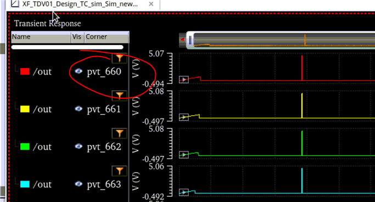
Task: Close the XF_TDV01_Design_TC_sim tab
Action: (151, 4)
